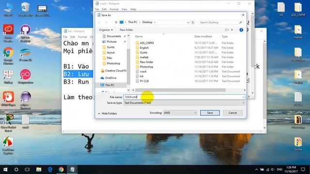310x174 pixels.
Task: Click the Search Desktop field
Action: tap(220, 23)
